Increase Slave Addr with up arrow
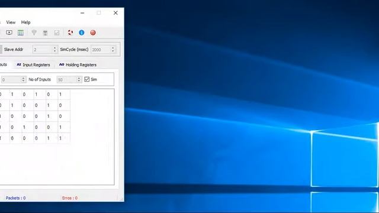This screenshot has height=213, width=379. click(x=54, y=48)
